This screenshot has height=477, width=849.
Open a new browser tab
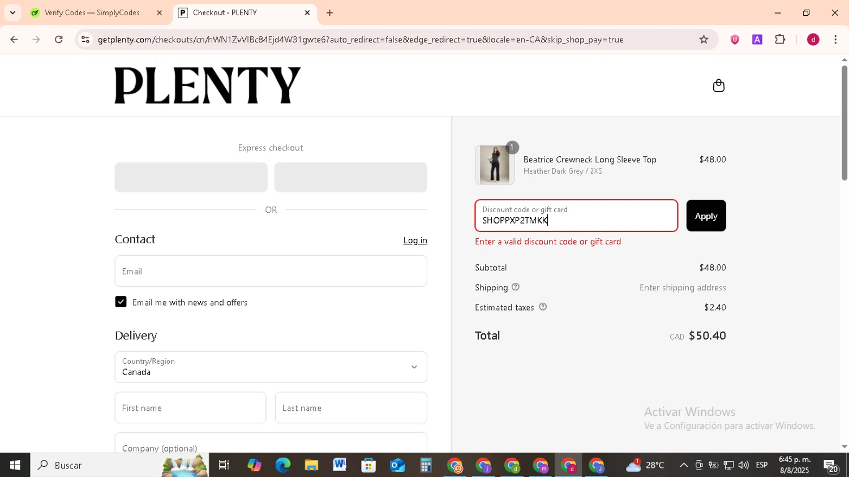(329, 12)
